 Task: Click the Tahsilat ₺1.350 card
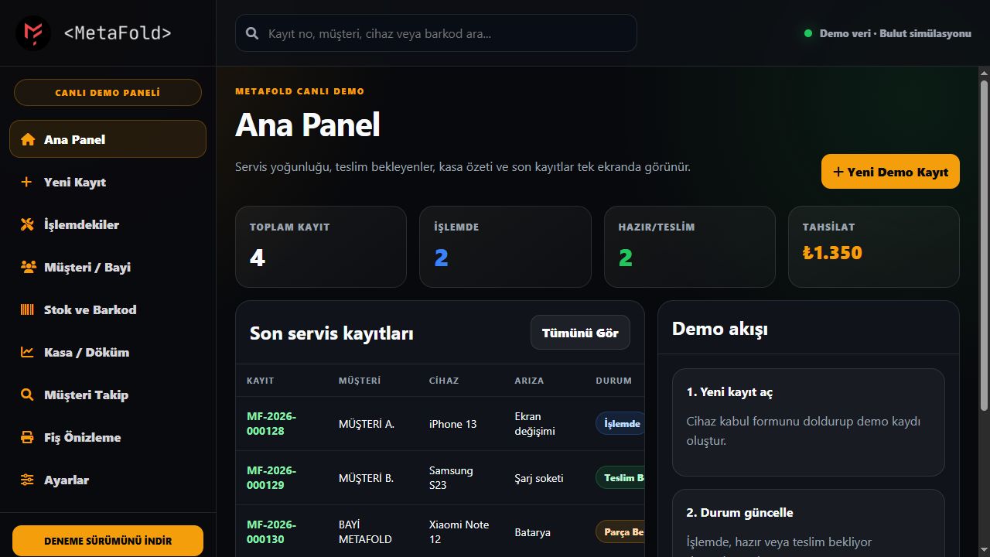pos(874,247)
